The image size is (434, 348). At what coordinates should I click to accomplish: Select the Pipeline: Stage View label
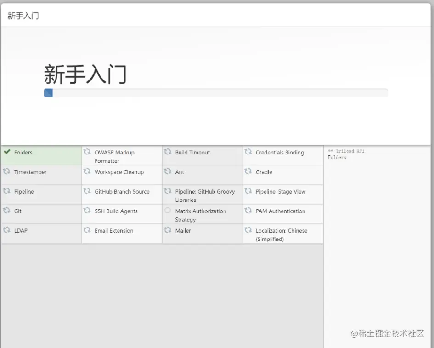pyautogui.click(x=281, y=191)
